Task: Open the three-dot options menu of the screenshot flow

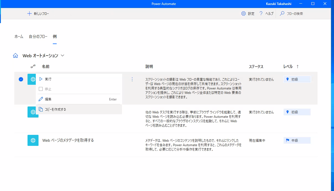Action: [132, 79]
